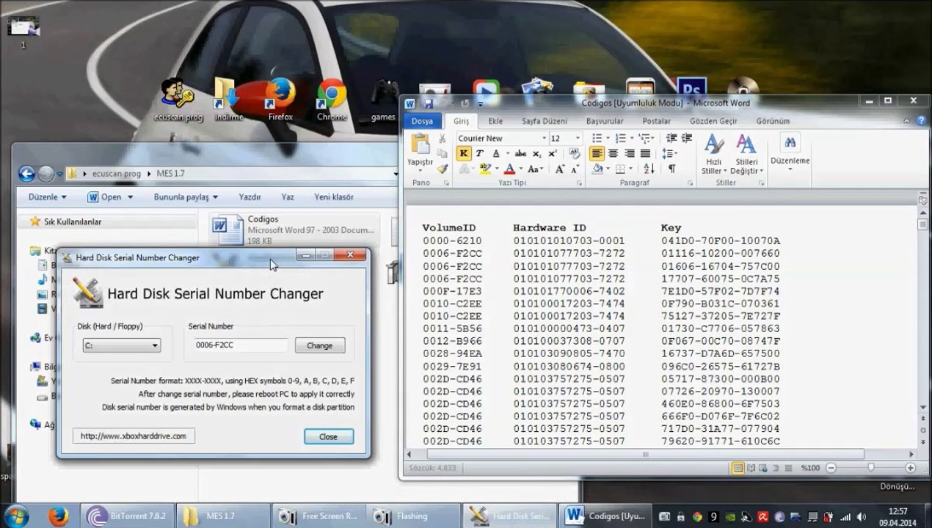Click the Serial Number input field

coord(239,345)
